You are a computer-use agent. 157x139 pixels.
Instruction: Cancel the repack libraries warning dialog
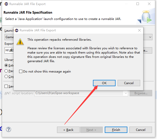[x=129, y=83]
